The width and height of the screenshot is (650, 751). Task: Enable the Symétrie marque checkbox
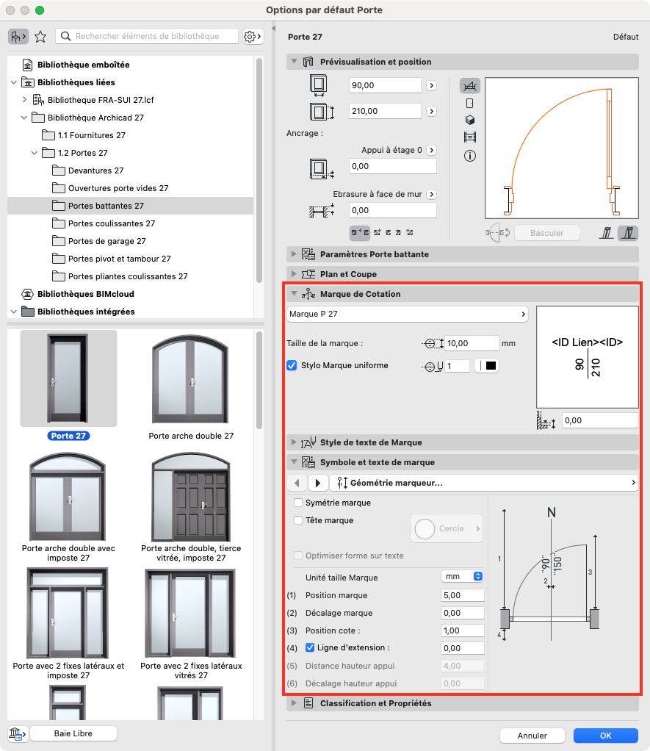pos(298,503)
